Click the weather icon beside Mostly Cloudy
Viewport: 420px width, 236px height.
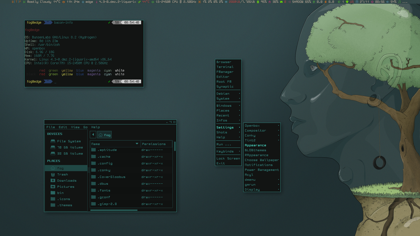24,2
